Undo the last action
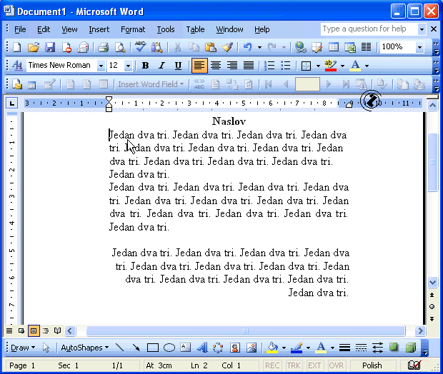Viewport: 443px width, 374px height. (247, 47)
